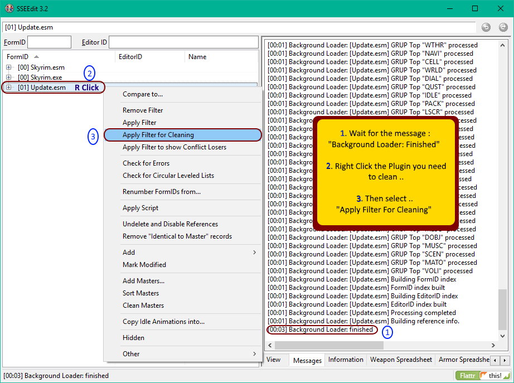The image size is (514, 383).
Task: Click the [01] Update.esm path field
Action: pyautogui.click(x=239, y=27)
